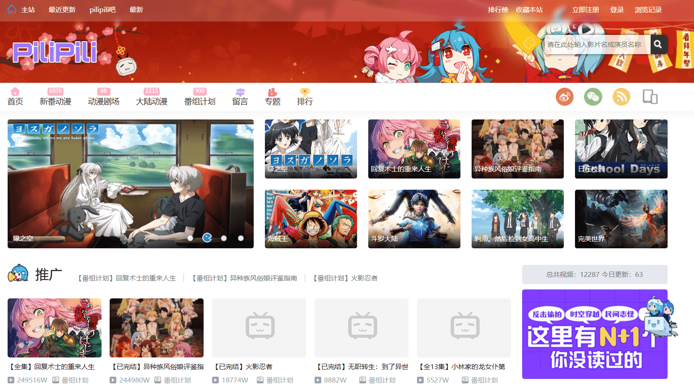Click 番组计划 label beside 5527W

click(x=485, y=380)
